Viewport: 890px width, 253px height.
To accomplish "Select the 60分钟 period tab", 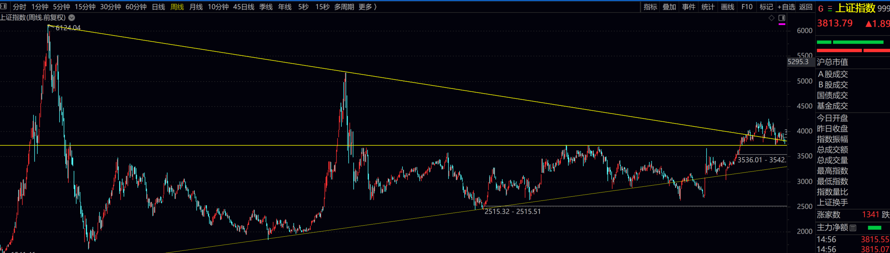I will point(136,7).
